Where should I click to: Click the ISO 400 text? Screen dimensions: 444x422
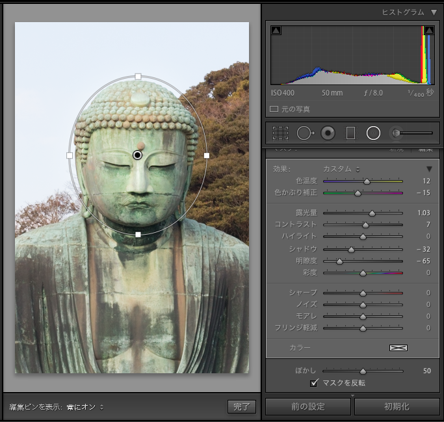point(283,93)
